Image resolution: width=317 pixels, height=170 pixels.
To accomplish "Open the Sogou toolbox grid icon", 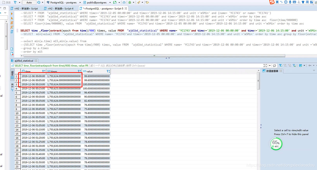I will pos(312,2).
